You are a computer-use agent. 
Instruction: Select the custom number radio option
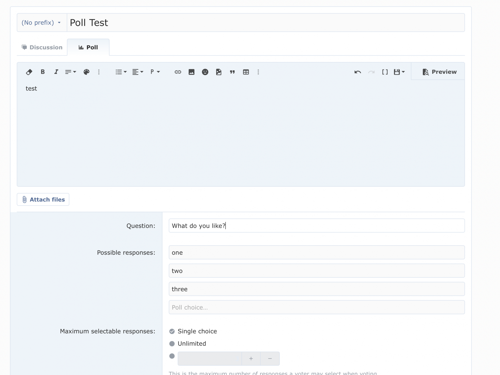tap(172, 356)
